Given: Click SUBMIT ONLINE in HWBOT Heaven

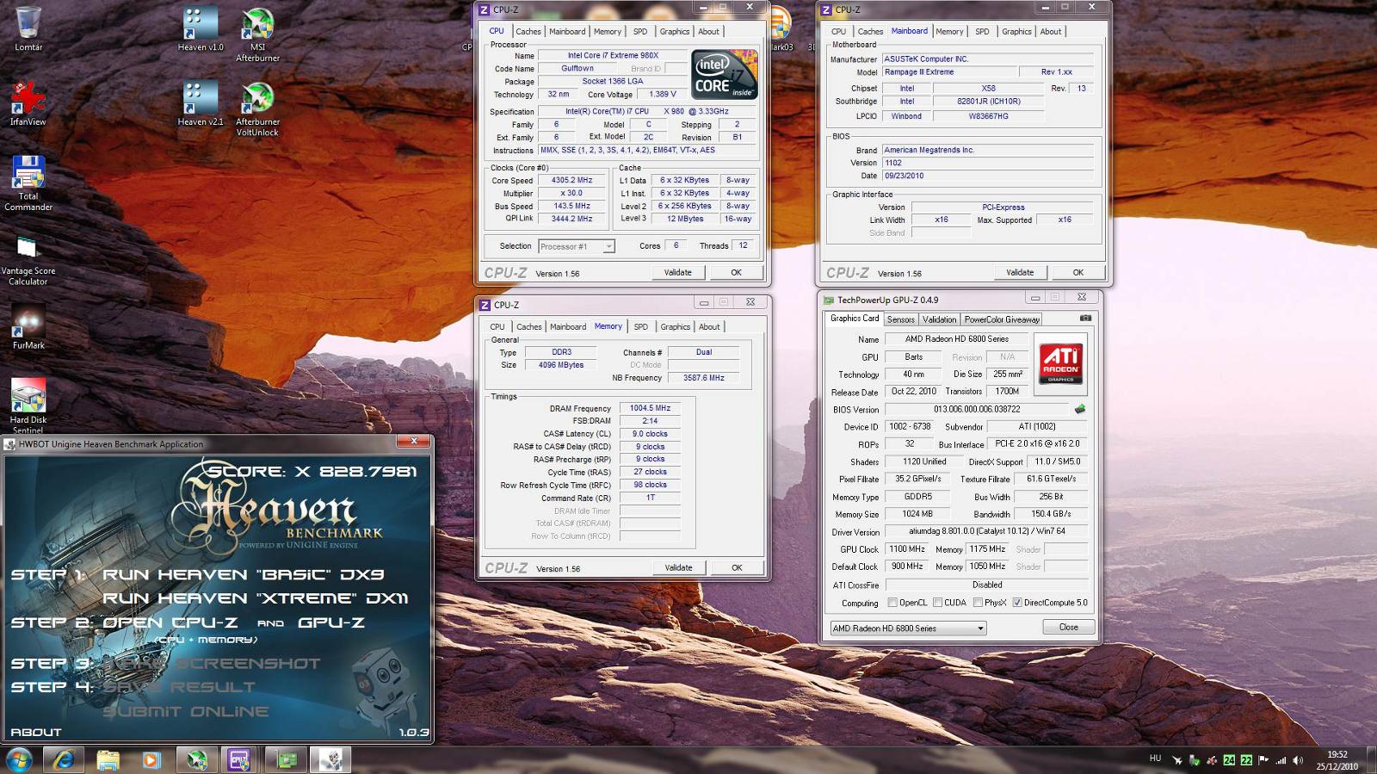Looking at the screenshot, I should tap(186, 711).
